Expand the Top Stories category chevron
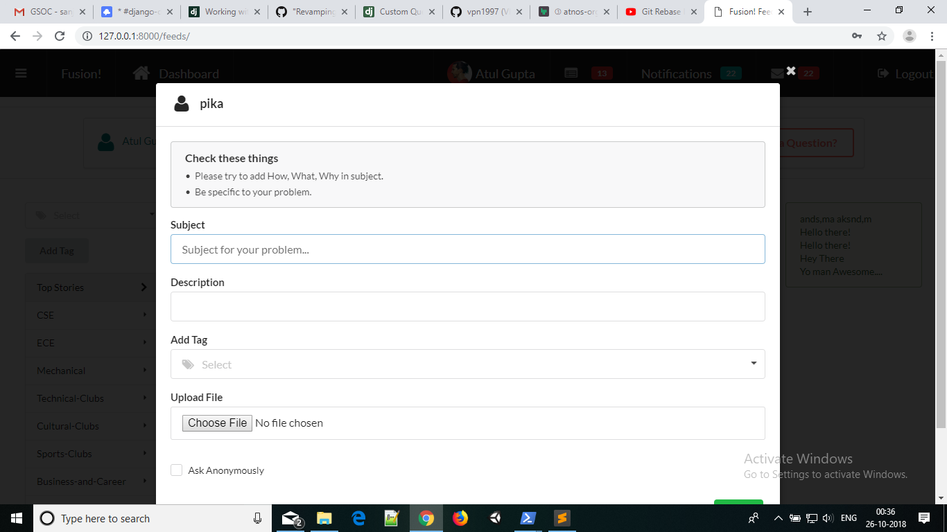 click(x=144, y=287)
